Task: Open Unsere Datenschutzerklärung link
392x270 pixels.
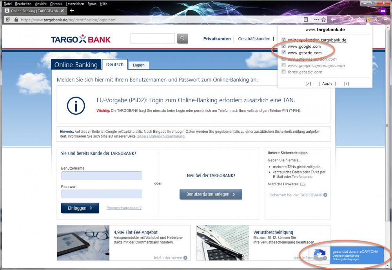Action: pyautogui.click(x=160, y=136)
